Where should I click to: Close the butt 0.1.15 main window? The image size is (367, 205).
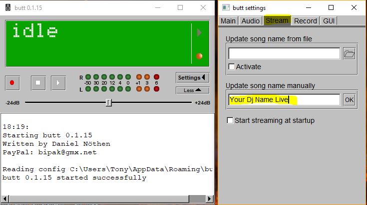(x=203, y=7)
